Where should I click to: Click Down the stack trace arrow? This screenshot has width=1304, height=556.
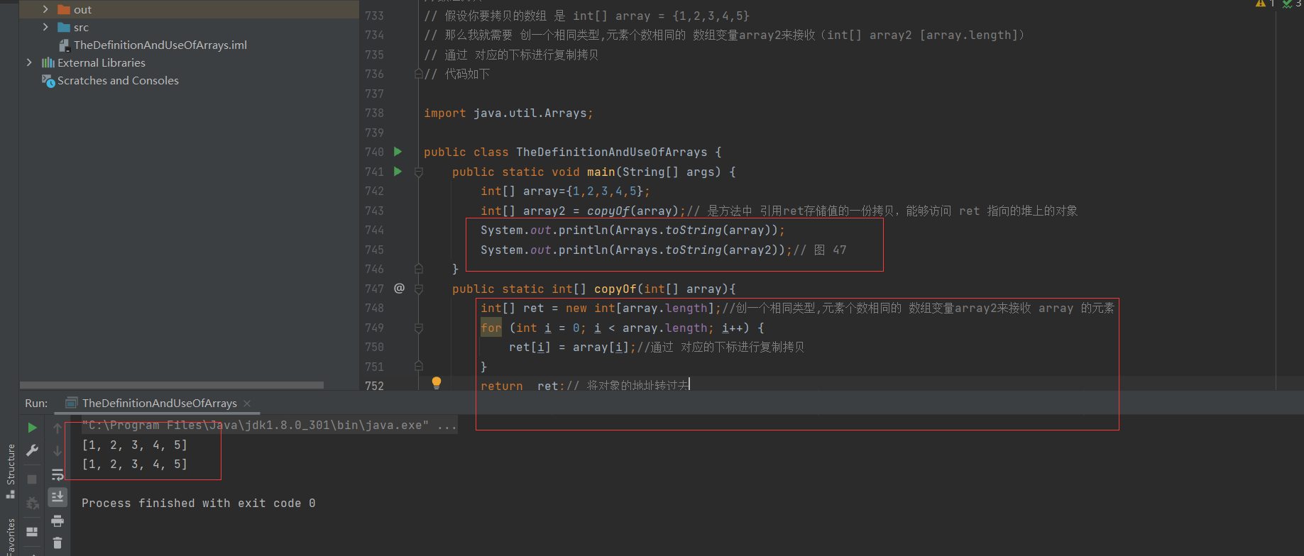pos(57,451)
